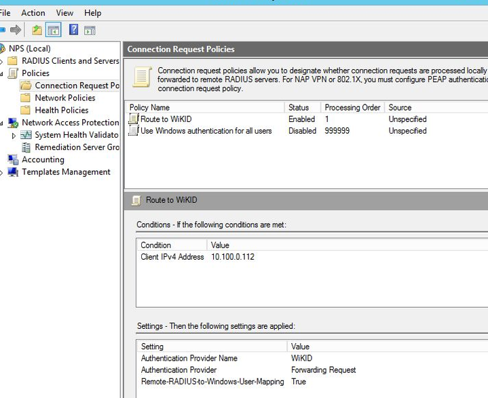Select Health Policies in the tree

[61, 110]
